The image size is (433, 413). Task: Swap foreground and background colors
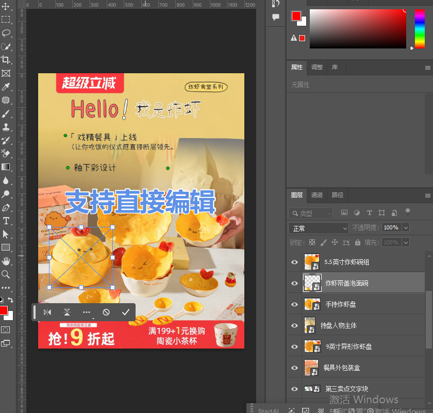click(10, 300)
